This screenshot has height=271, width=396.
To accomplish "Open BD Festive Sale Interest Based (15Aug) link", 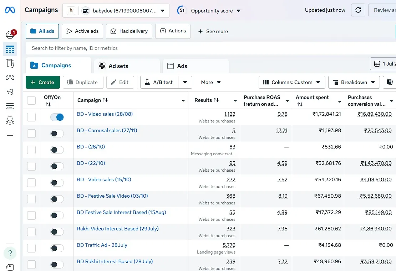I will point(121,212).
